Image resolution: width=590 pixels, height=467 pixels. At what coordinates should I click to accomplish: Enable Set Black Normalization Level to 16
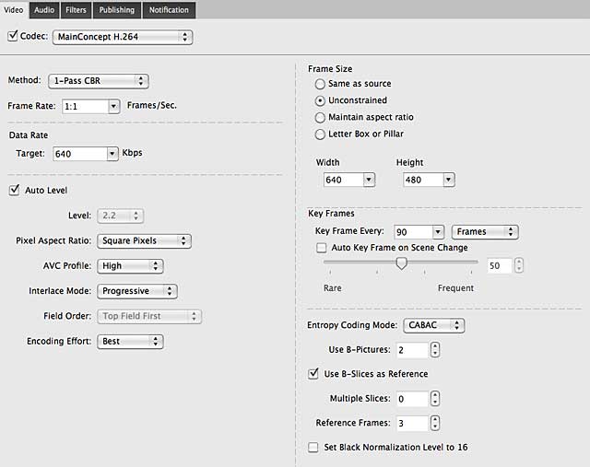point(313,447)
